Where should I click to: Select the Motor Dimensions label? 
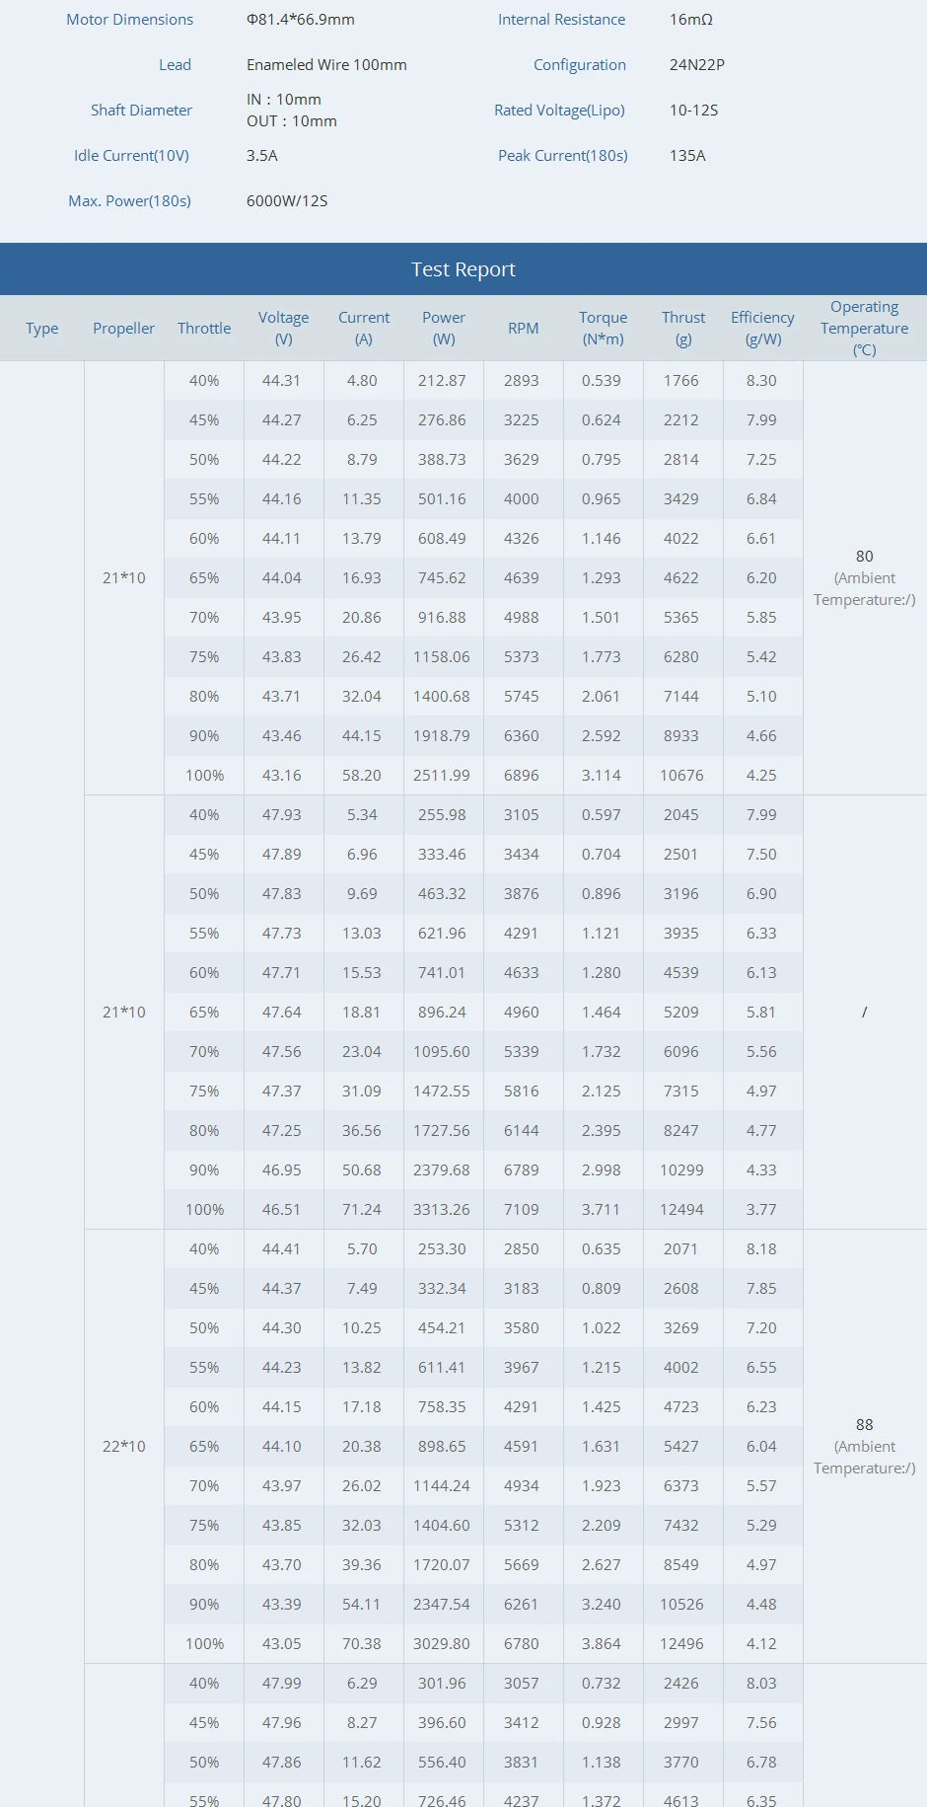pos(129,20)
